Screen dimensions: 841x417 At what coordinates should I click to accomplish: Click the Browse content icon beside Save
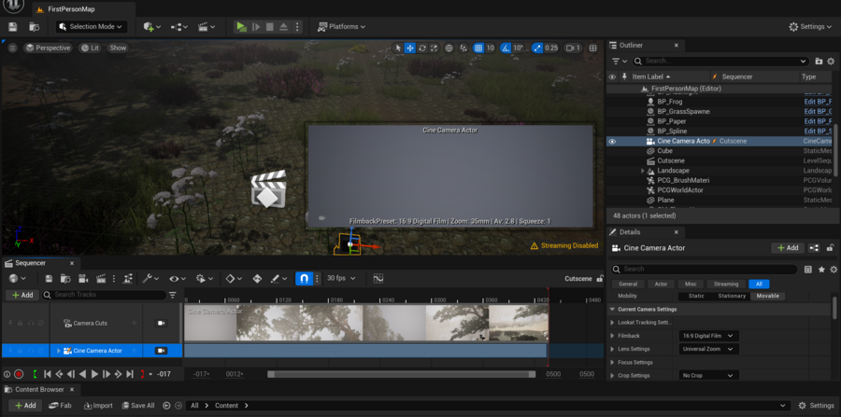click(x=35, y=27)
